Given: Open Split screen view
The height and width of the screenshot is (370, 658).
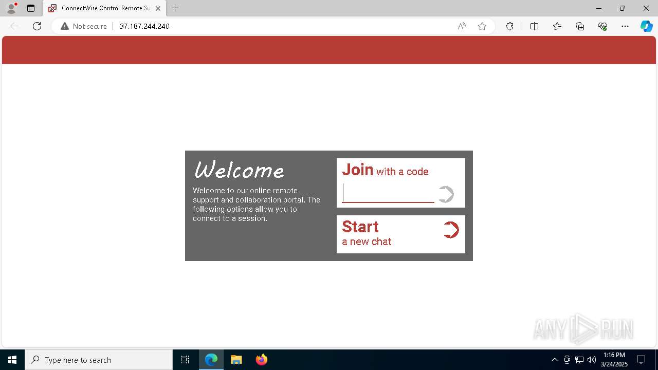Looking at the screenshot, I should point(534,26).
